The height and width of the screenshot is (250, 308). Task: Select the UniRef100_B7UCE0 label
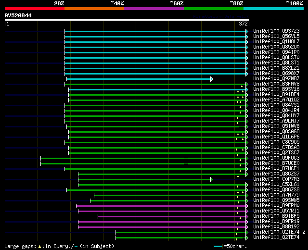[276, 163]
